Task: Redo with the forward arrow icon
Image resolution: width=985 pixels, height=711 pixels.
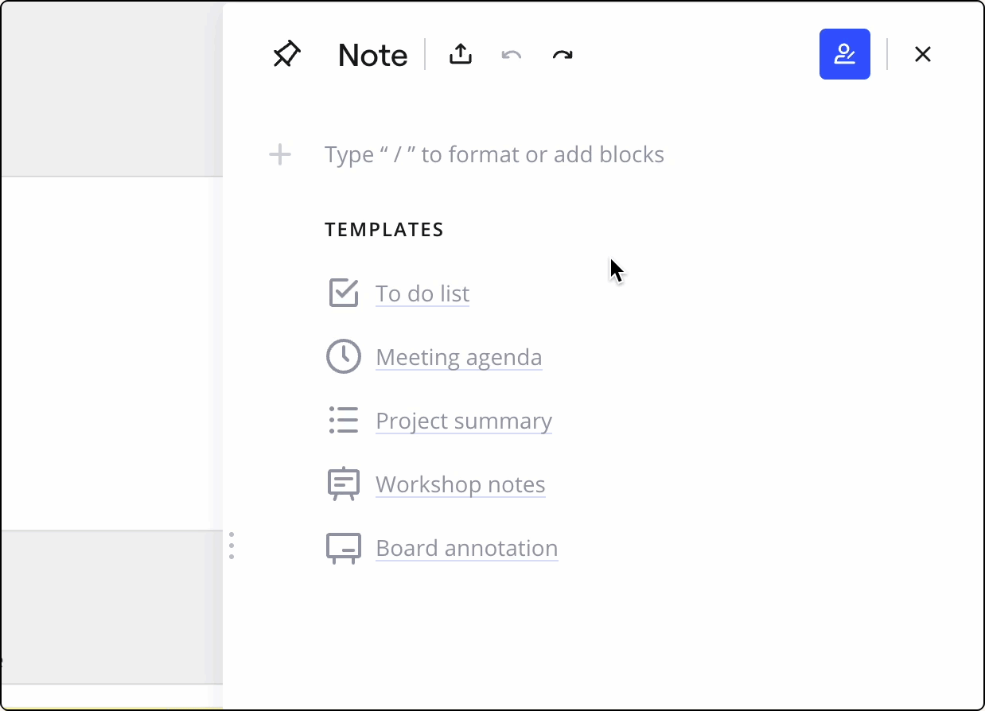Action: pos(563,55)
